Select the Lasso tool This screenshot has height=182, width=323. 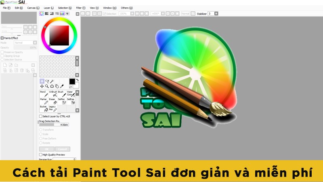47,81
